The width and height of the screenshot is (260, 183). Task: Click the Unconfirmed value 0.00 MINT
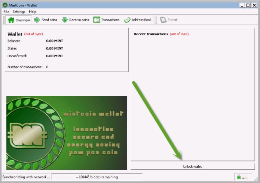click(x=54, y=56)
